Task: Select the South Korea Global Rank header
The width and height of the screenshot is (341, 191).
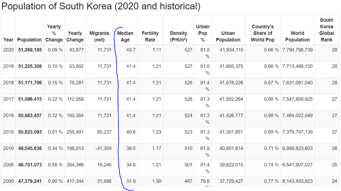Action: pos(326,30)
